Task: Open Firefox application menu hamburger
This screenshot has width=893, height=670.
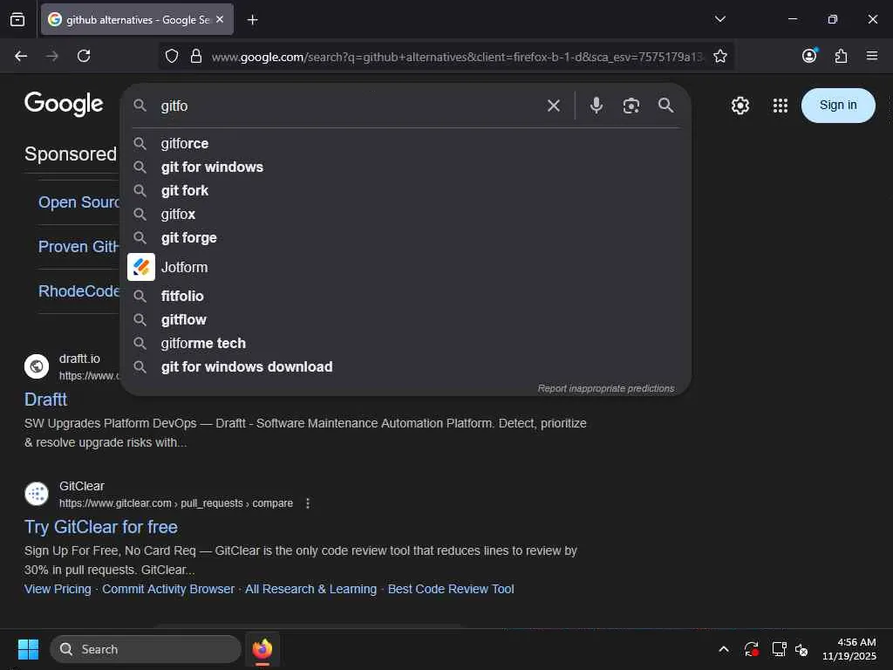Action: click(871, 56)
